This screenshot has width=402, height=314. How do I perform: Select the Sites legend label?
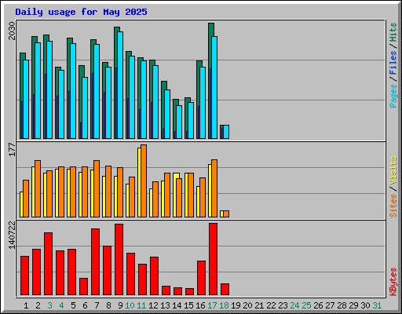[x=393, y=206]
